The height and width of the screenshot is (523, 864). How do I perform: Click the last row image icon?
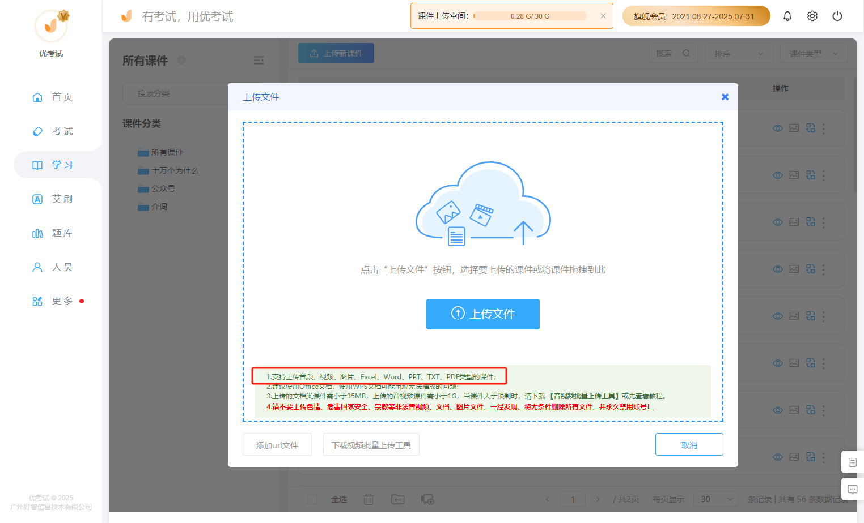click(794, 457)
